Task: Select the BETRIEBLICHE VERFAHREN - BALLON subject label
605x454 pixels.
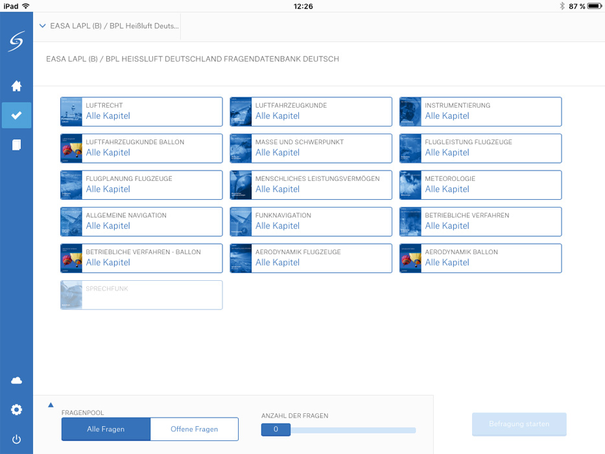Action: 143,252
